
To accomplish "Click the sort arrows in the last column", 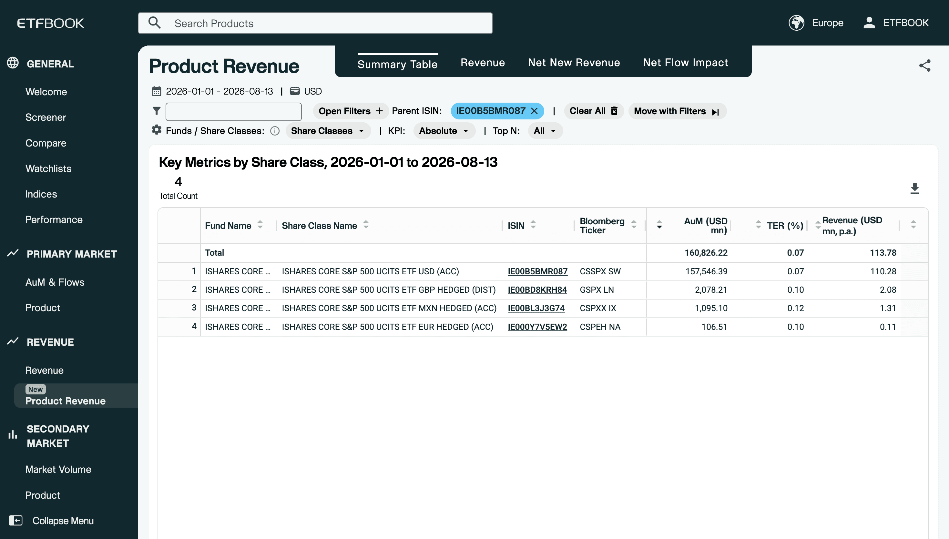I will [913, 225].
